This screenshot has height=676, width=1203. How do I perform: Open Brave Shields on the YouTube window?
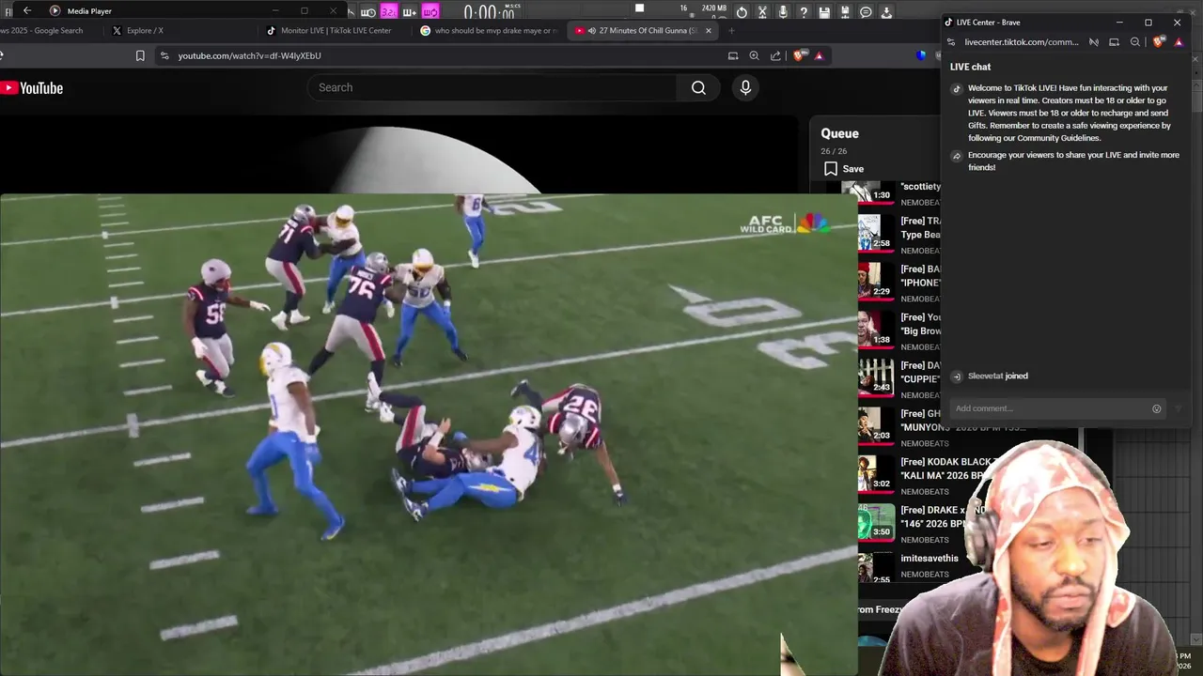click(799, 55)
